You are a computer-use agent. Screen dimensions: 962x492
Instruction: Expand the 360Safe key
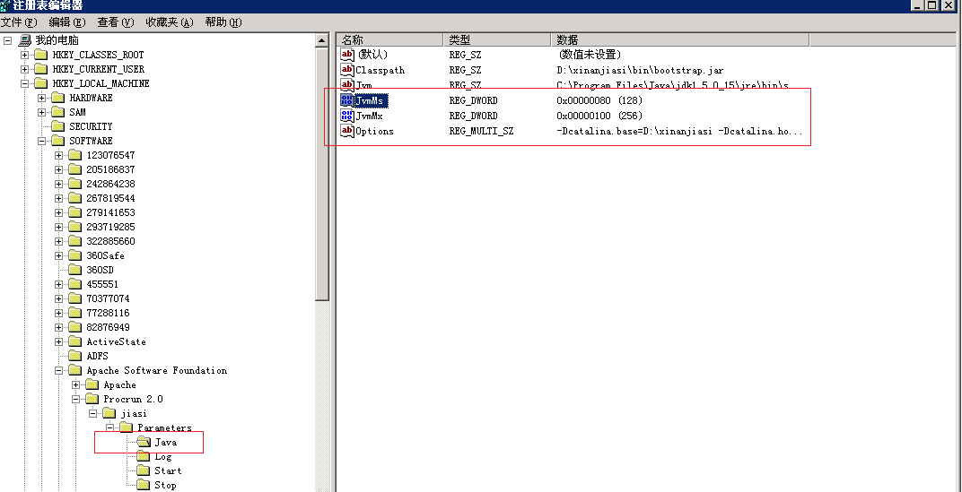point(59,255)
